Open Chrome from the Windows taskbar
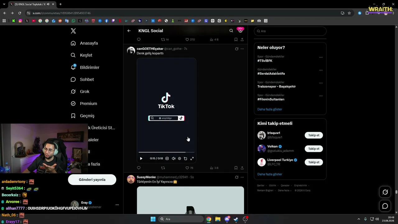The image size is (398, 224). click(209, 219)
